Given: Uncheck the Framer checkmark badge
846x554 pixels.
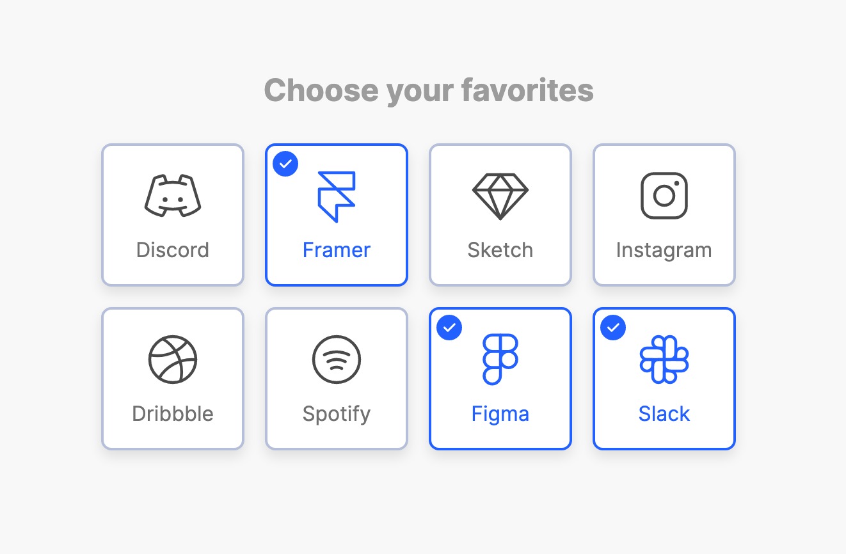Looking at the screenshot, I should [x=285, y=164].
